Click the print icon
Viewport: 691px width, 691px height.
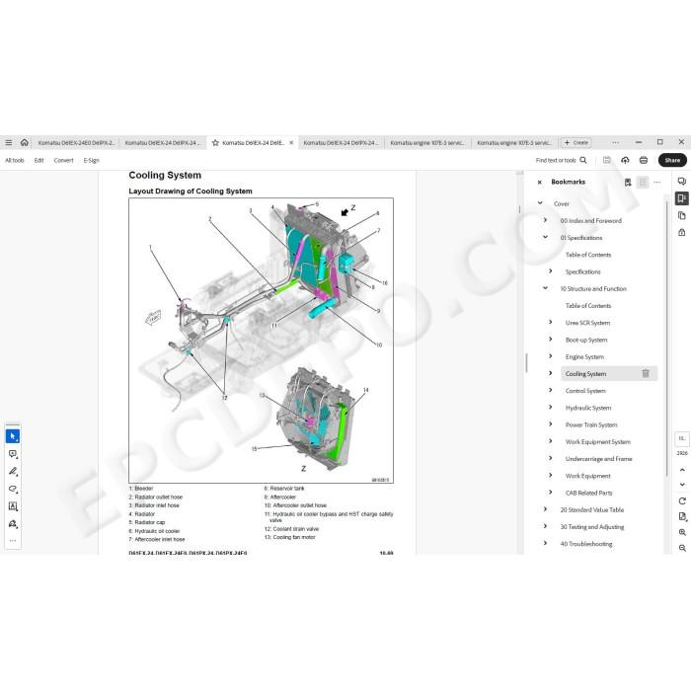pos(644,160)
